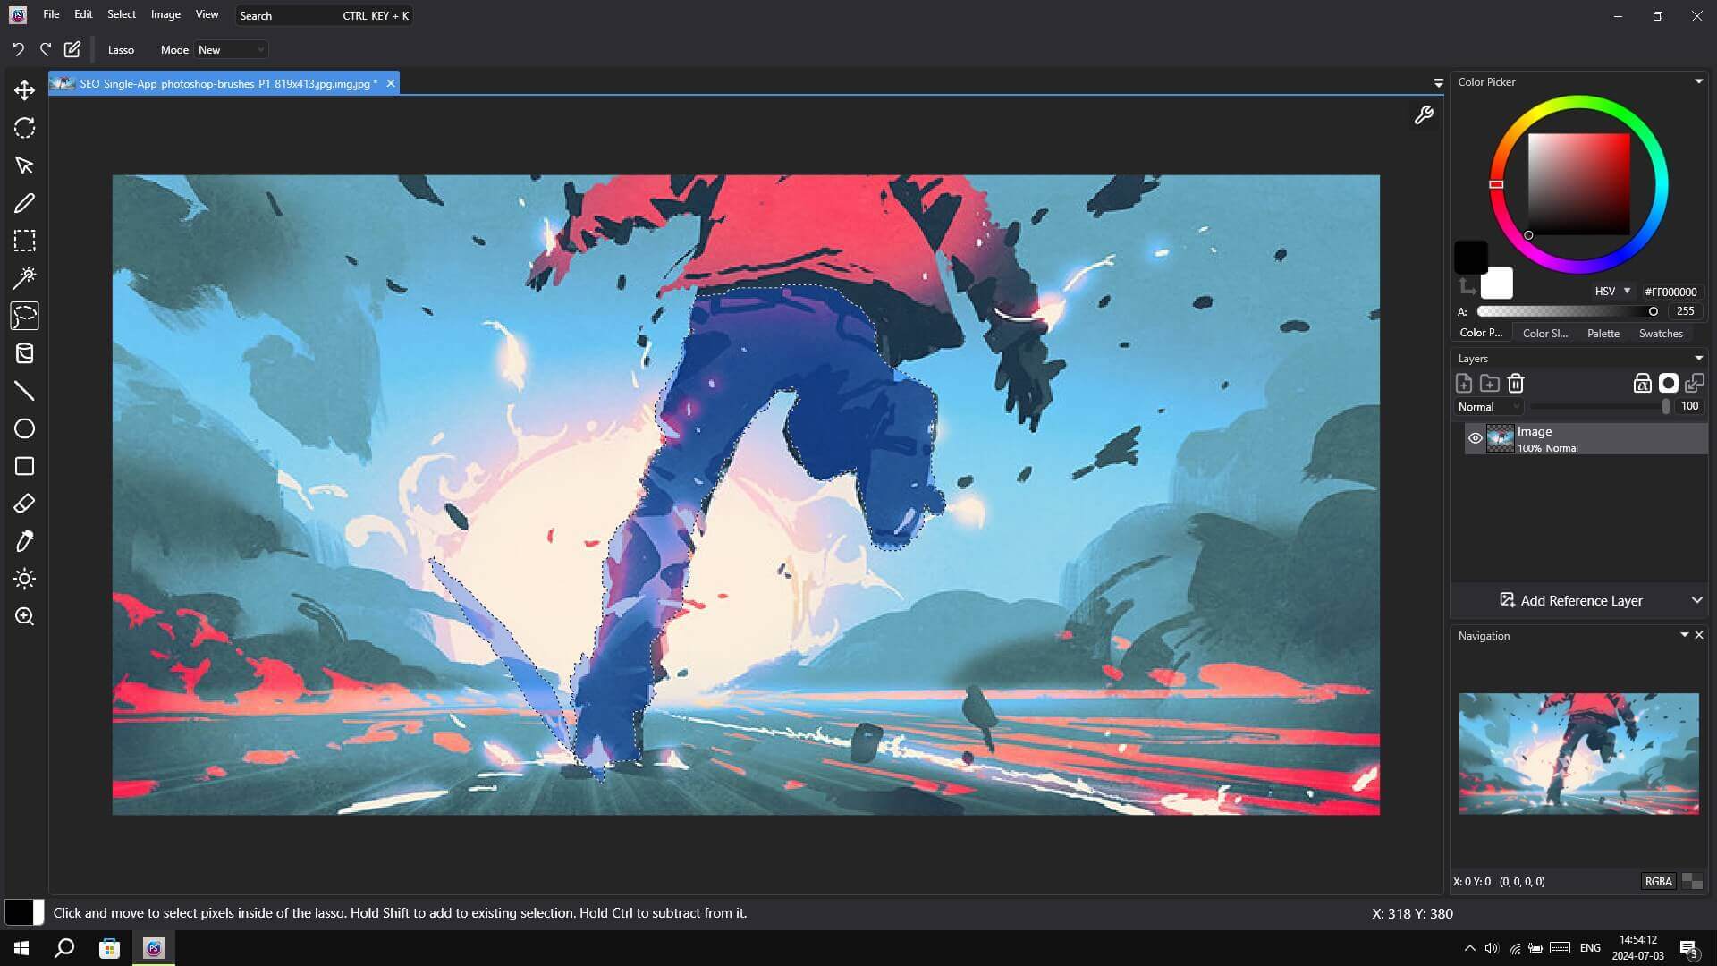This screenshot has height=966, width=1717.
Task: Select the Color Picker eyedropper tool
Action: (24, 541)
